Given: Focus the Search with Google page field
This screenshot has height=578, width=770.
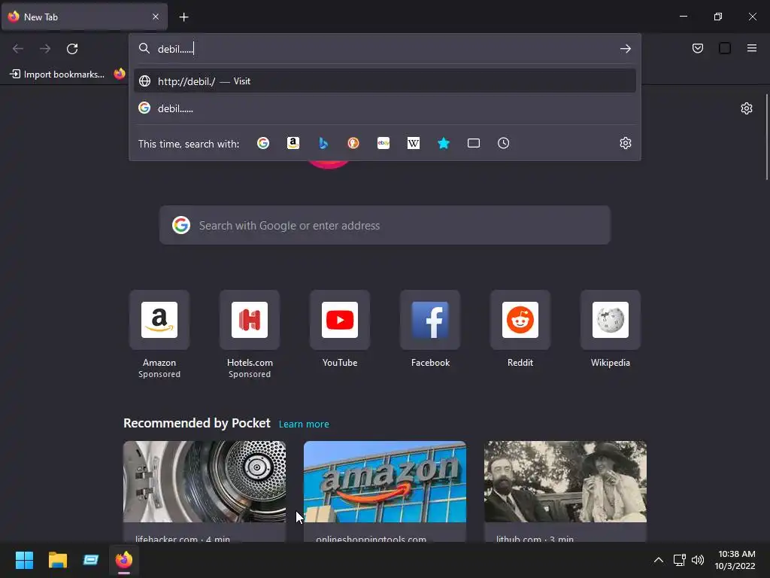Looking at the screenshot, I should 384,225.
